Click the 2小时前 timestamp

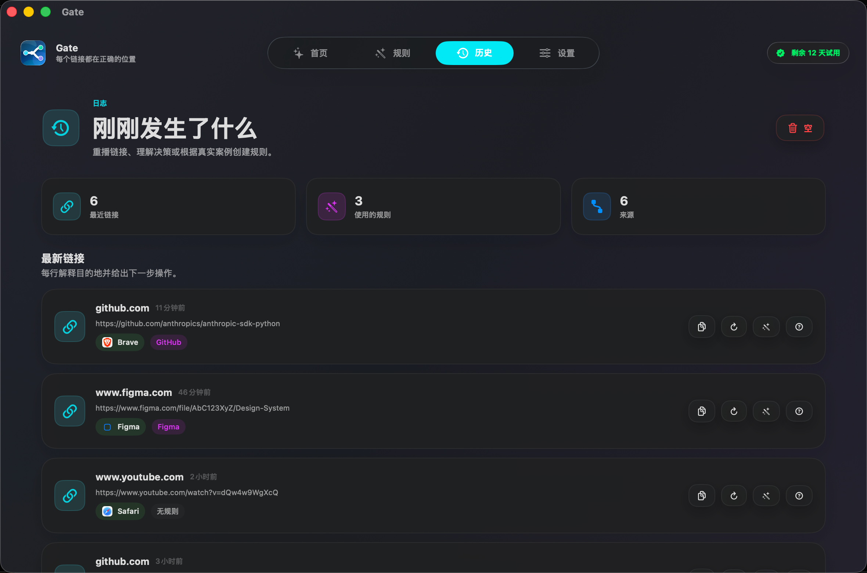pos(203,477)
